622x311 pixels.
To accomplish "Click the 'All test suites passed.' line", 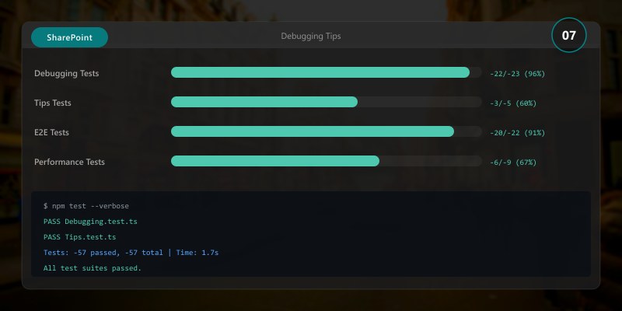I will click(x=93, y=268).
